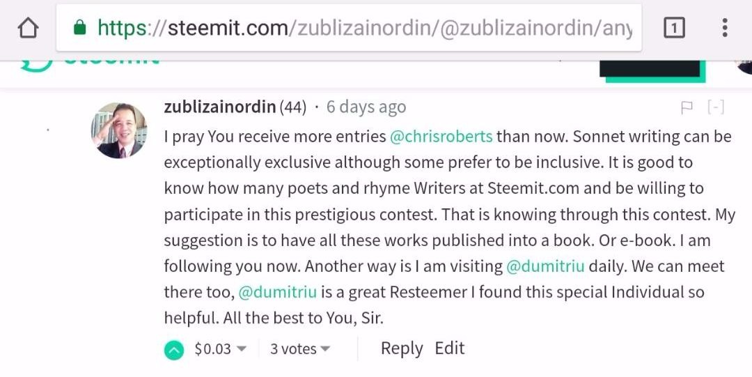Click the @dumitriu link before "is a great Resteemer"
This screenshot has height=377, width=752.
coord(277,292)
